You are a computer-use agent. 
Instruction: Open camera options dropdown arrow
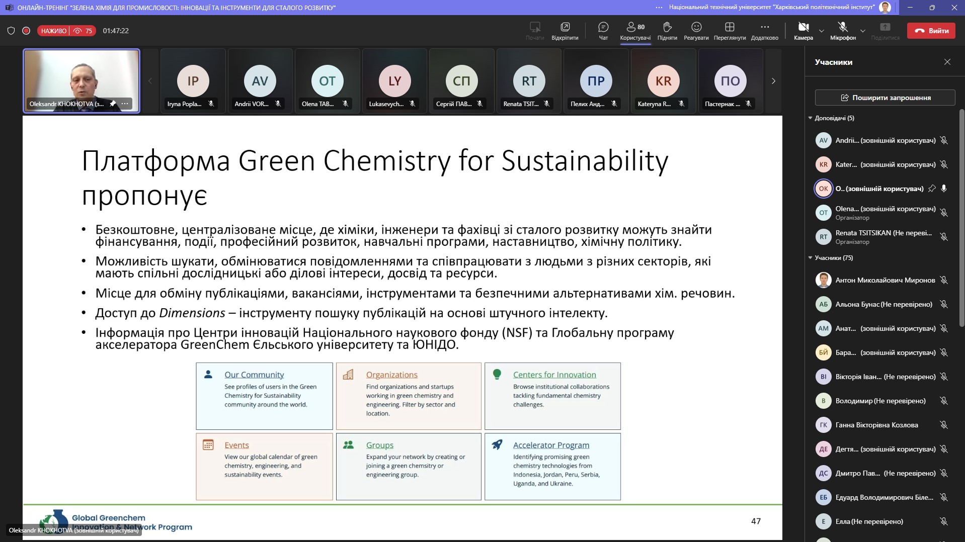tap(822, 31)
